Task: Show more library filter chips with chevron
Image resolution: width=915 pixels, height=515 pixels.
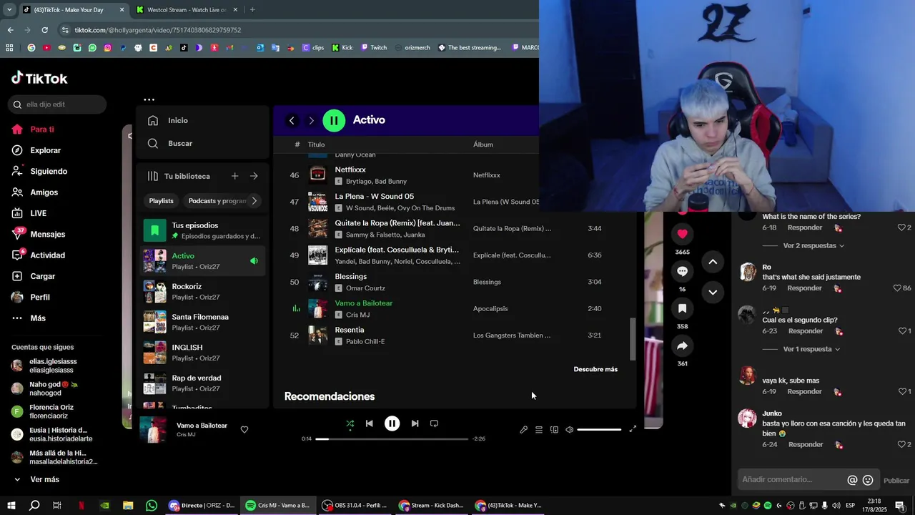Action: tap(254, 201)
